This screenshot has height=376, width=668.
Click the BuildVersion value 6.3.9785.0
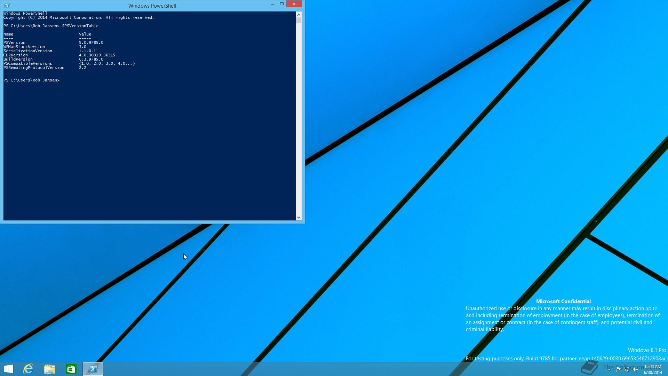[x=91, y=59]
